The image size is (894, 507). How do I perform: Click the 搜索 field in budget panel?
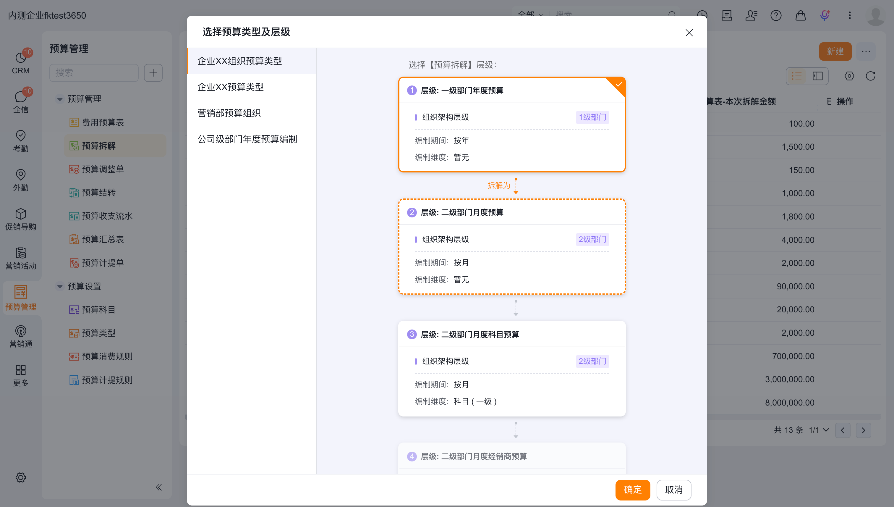(94, 73)
